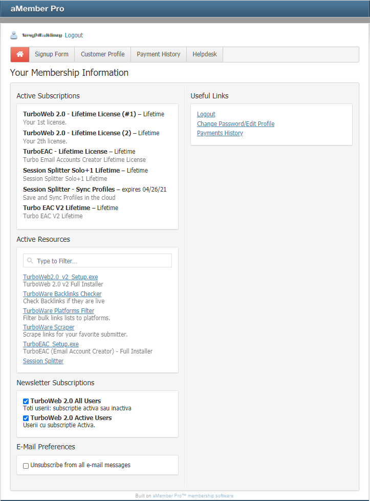Open the TurboWare Scraper link
Screen dimensions: 370x501
pyautogui.click(x=49, y=327)
